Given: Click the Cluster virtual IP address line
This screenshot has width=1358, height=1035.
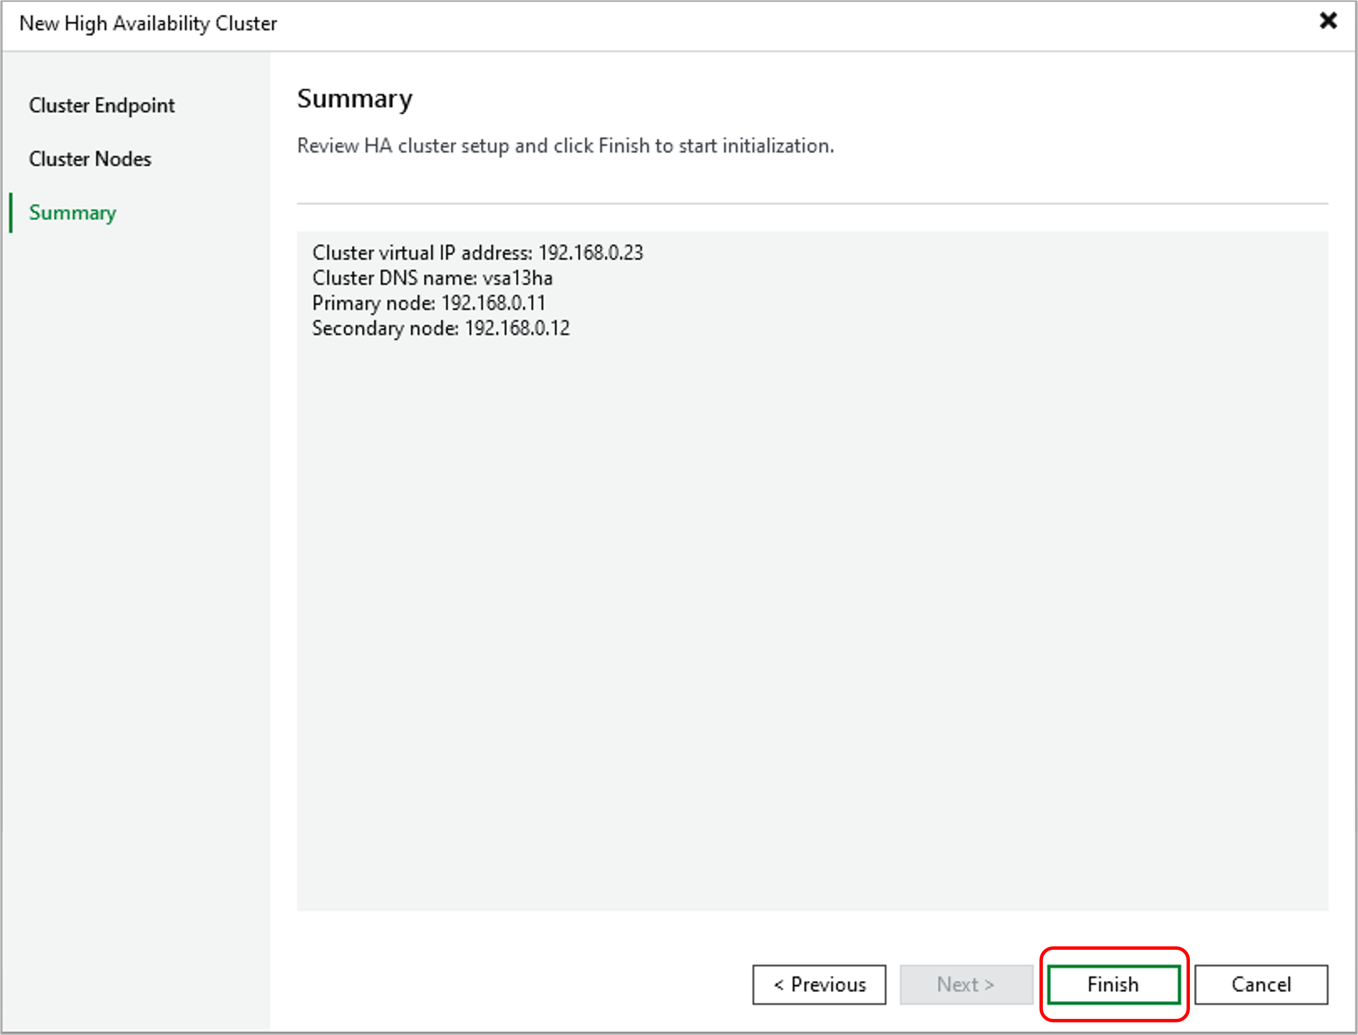Looking at the screenshot, I should pyautogui.click(x=477, y=253).
